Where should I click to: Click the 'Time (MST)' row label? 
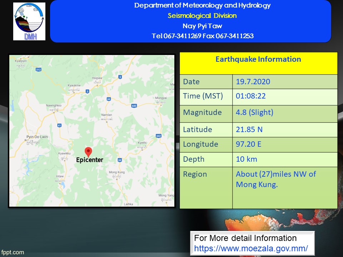pyautogui.click(x=203, y=96)
